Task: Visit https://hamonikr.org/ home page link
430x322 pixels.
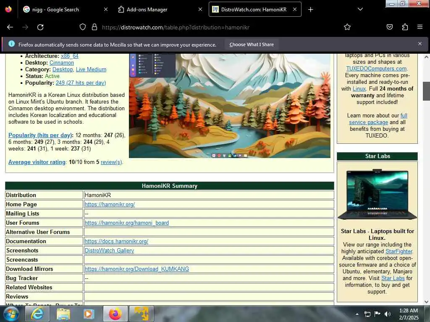Action: pos(110,204)
